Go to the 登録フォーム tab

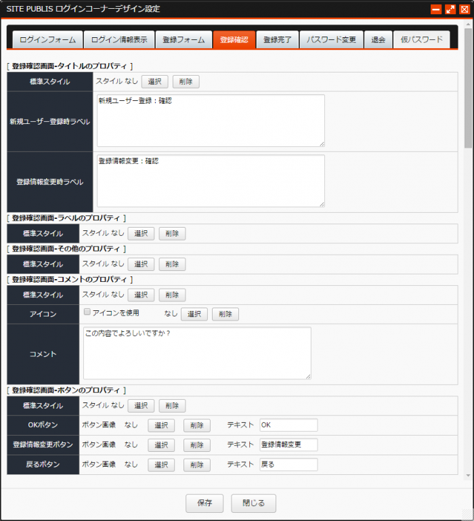(x=184, y=40)
